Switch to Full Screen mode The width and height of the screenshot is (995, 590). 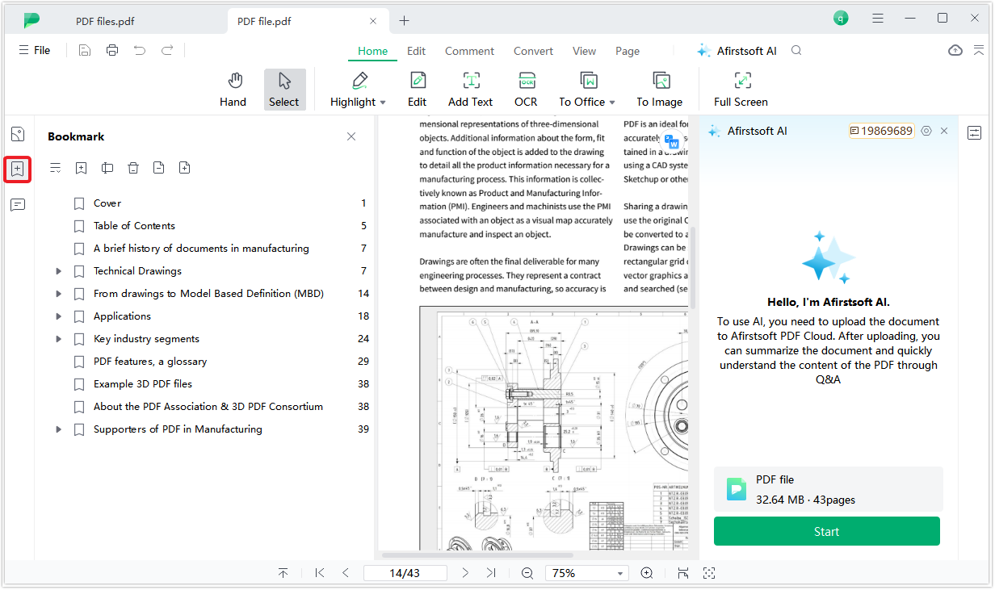pos(741,89)
